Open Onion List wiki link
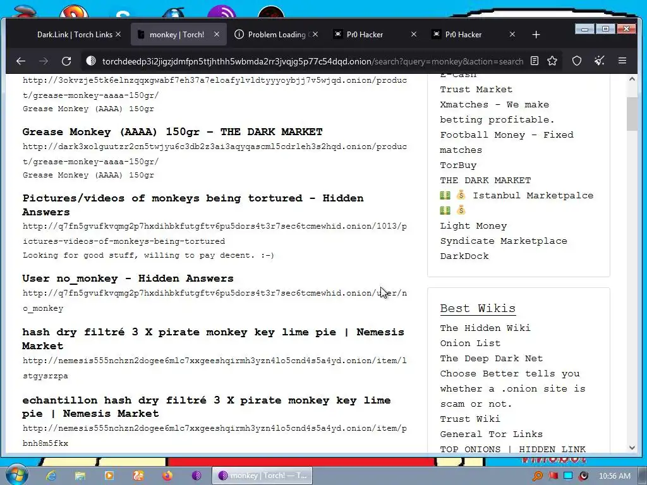Screen dimensions: 647x485 click(470, 343)
